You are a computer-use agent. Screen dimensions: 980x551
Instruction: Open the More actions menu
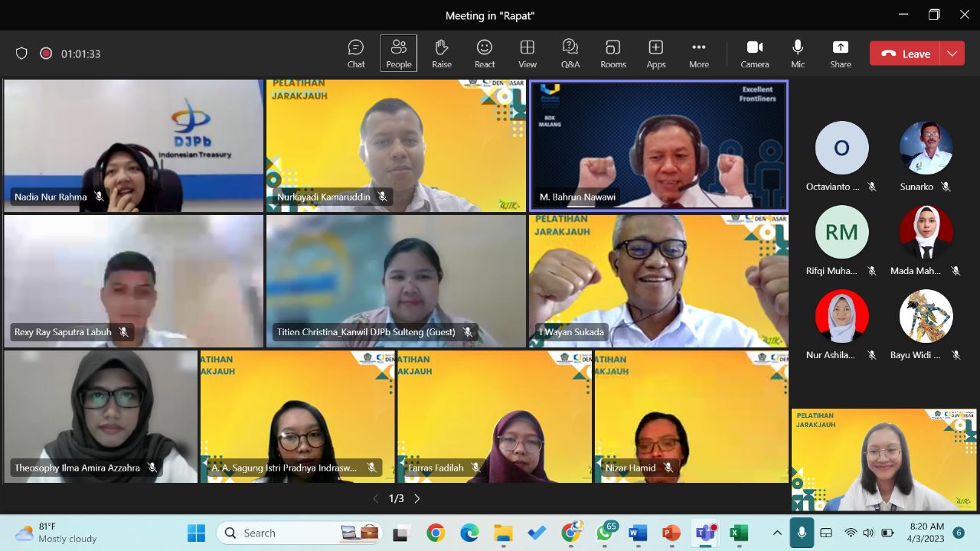(x=699, y=54)
